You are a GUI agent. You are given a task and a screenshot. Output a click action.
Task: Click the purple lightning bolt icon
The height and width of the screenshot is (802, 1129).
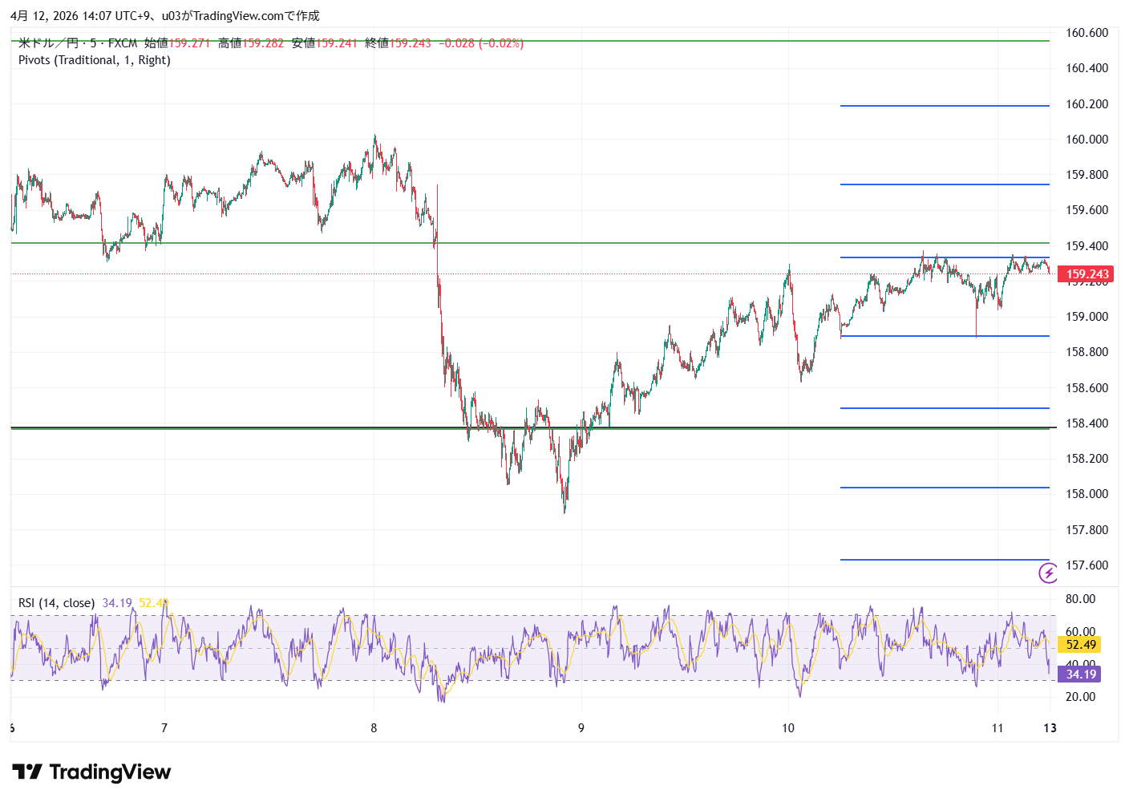click(1048, 573)
